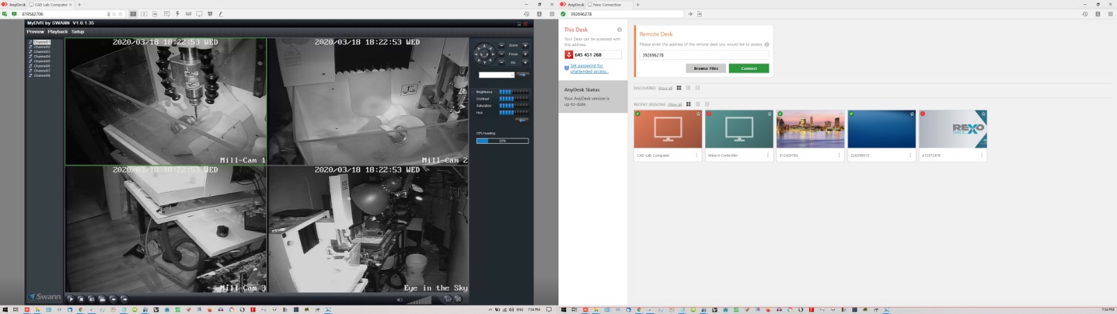1117x314 pixels.
Task: Expand the hidden tray icons chevron
Action: click(490, 309)
